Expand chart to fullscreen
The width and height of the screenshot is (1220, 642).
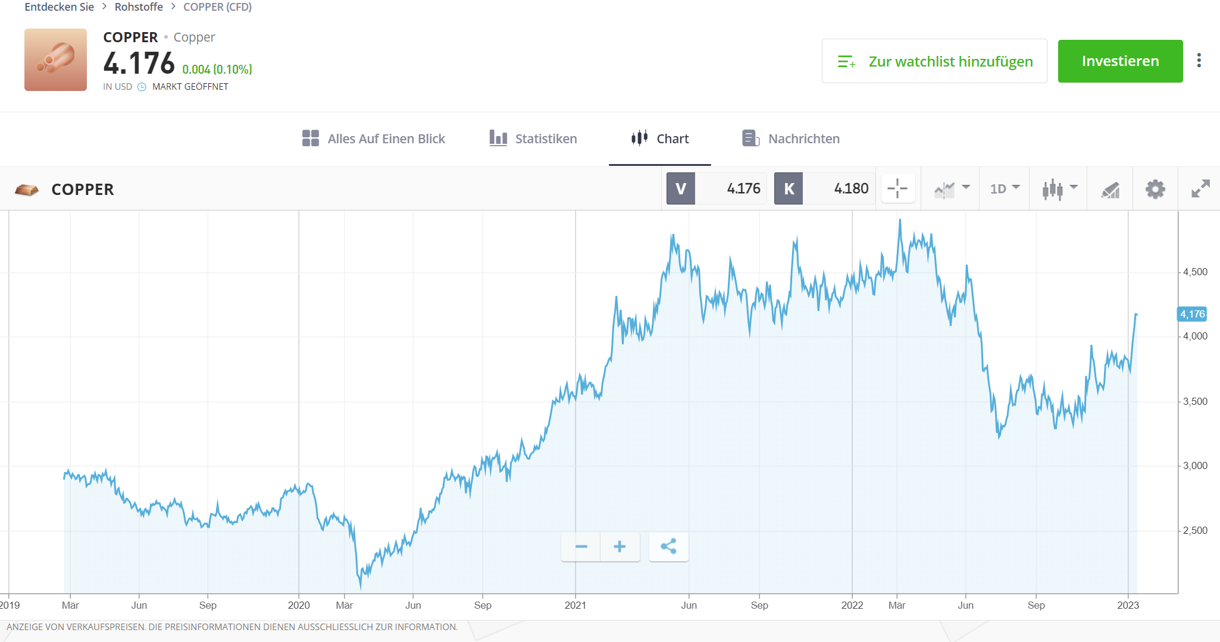coord(1200,189)
